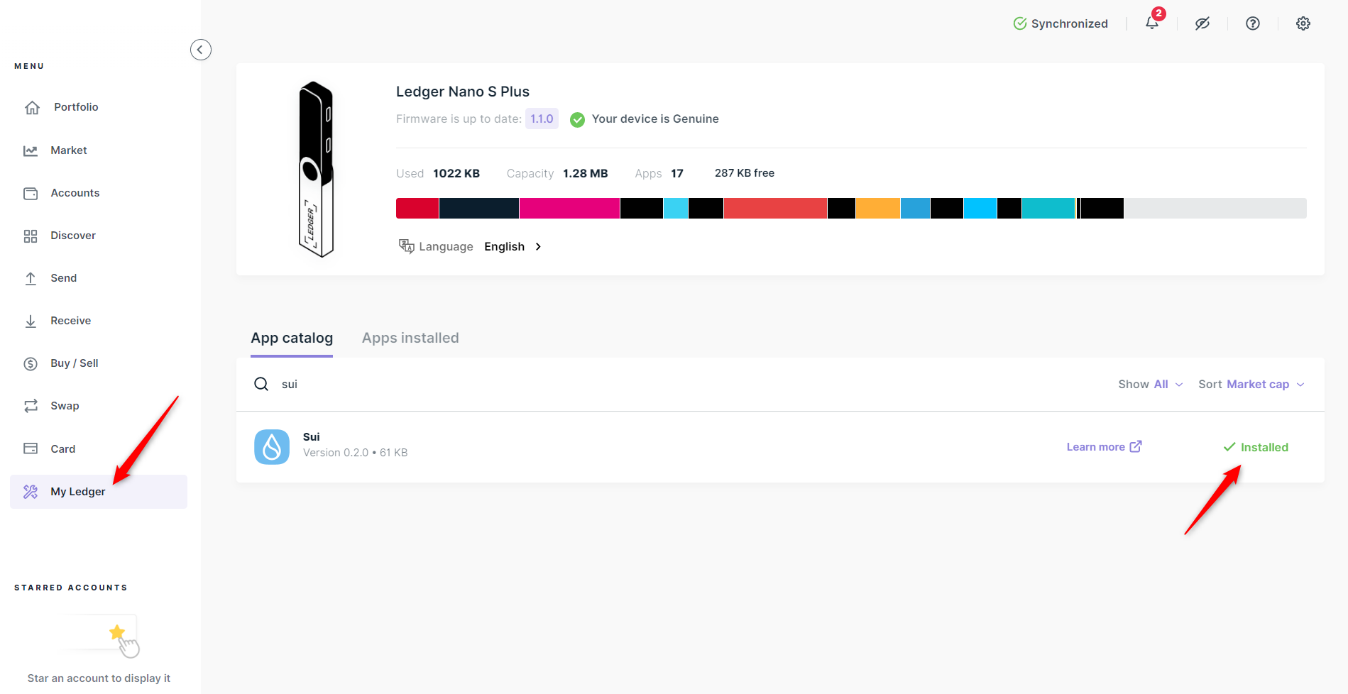Screen dimensions: 1348x694
Task: Open notifications bell with 2 badge
Action: coord(1153,22)
